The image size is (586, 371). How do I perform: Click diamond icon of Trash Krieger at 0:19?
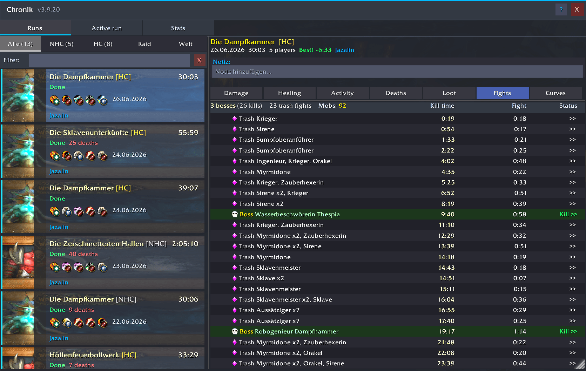(235, 119)
